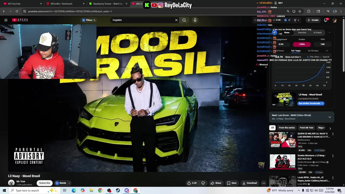Open the more options menu for Louis BPM video
The width and height of the screenshot is (345, 194).
click(x=333, y=178)
